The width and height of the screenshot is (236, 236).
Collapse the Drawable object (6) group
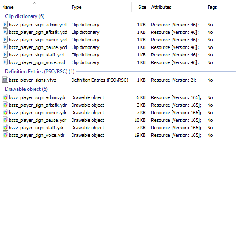tap(26, 89)
